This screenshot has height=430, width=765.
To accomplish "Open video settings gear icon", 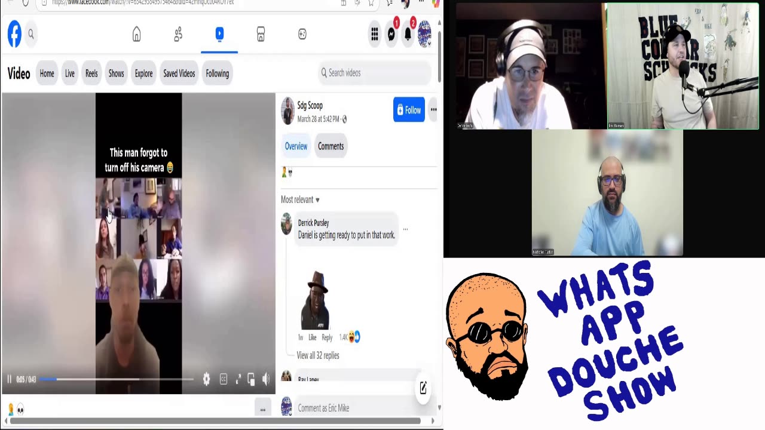I will 206,379.
